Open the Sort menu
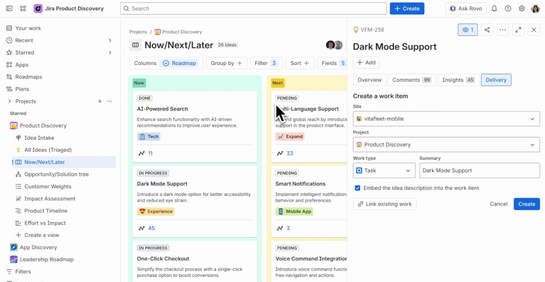545x282 pixels. click(x=300, y=63)
